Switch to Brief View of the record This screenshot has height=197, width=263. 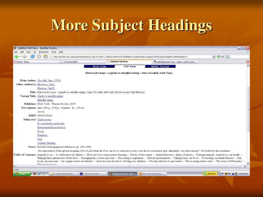[99, 66]
